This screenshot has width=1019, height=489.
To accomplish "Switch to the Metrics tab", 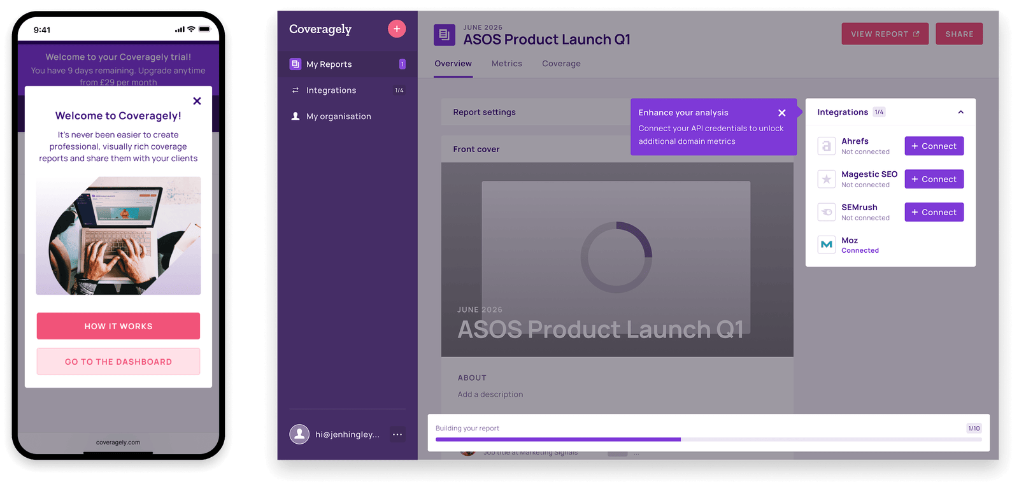I will coord(507,64).
